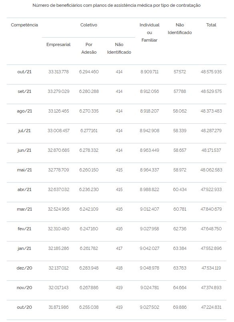Select the out/21 row label
The width and height of the screenshot is (234, 322).
click(x=24, y=72)
